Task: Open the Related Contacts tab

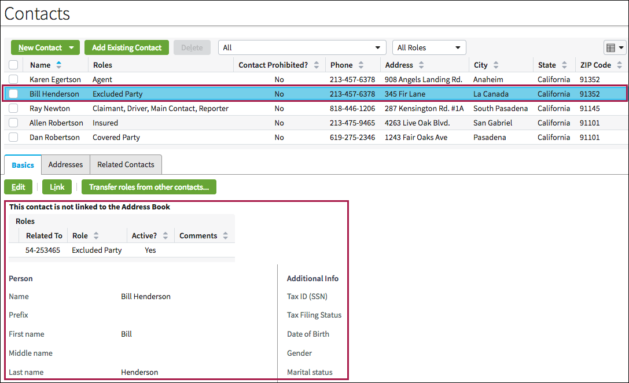Action: [126, 164]
